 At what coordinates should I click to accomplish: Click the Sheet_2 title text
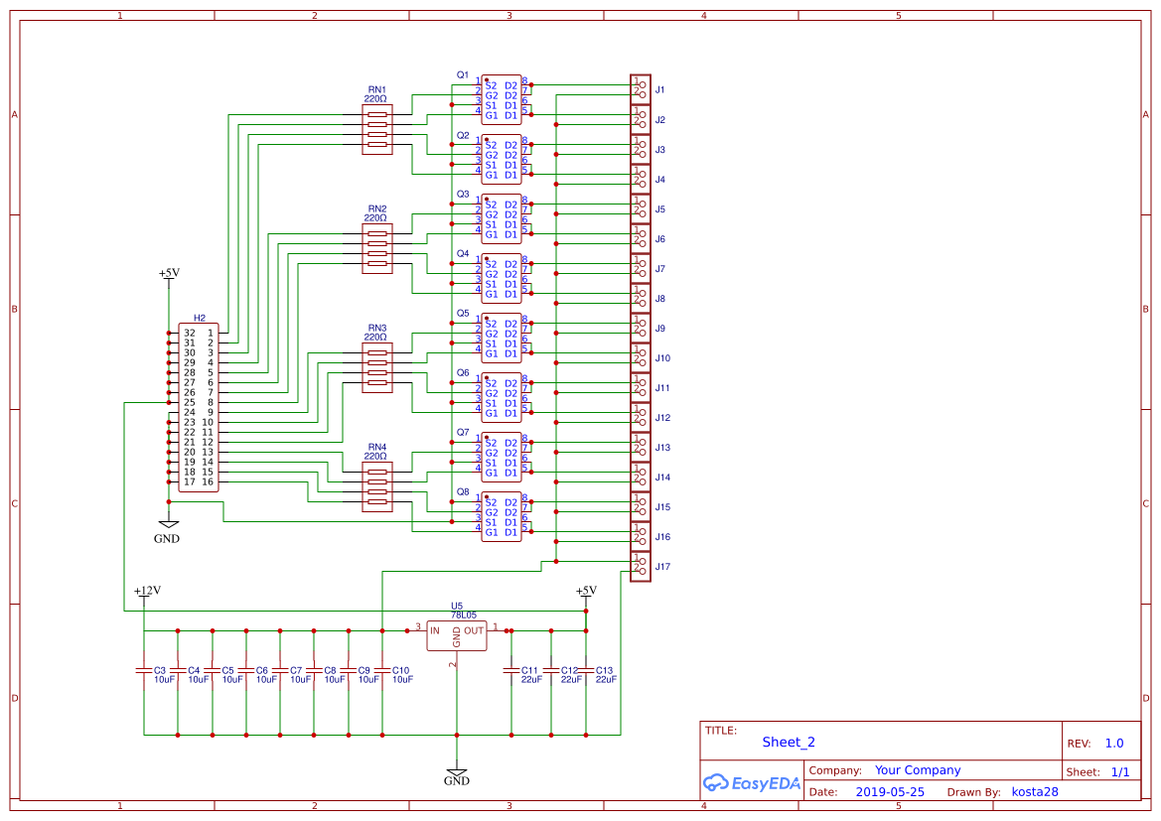coord(788,742)
